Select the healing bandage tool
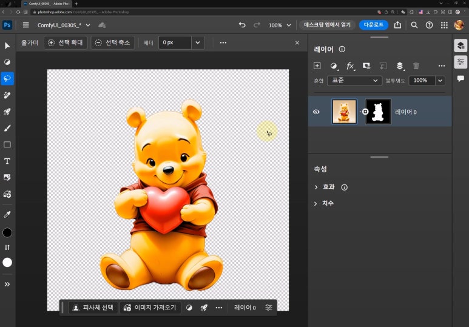 click(7, 95)
